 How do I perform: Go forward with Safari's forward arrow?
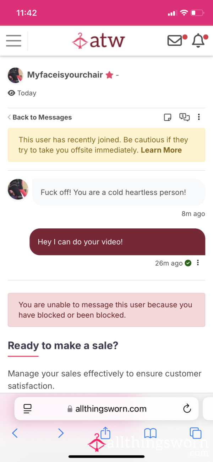pyautogui.click(x=61, y=433)
